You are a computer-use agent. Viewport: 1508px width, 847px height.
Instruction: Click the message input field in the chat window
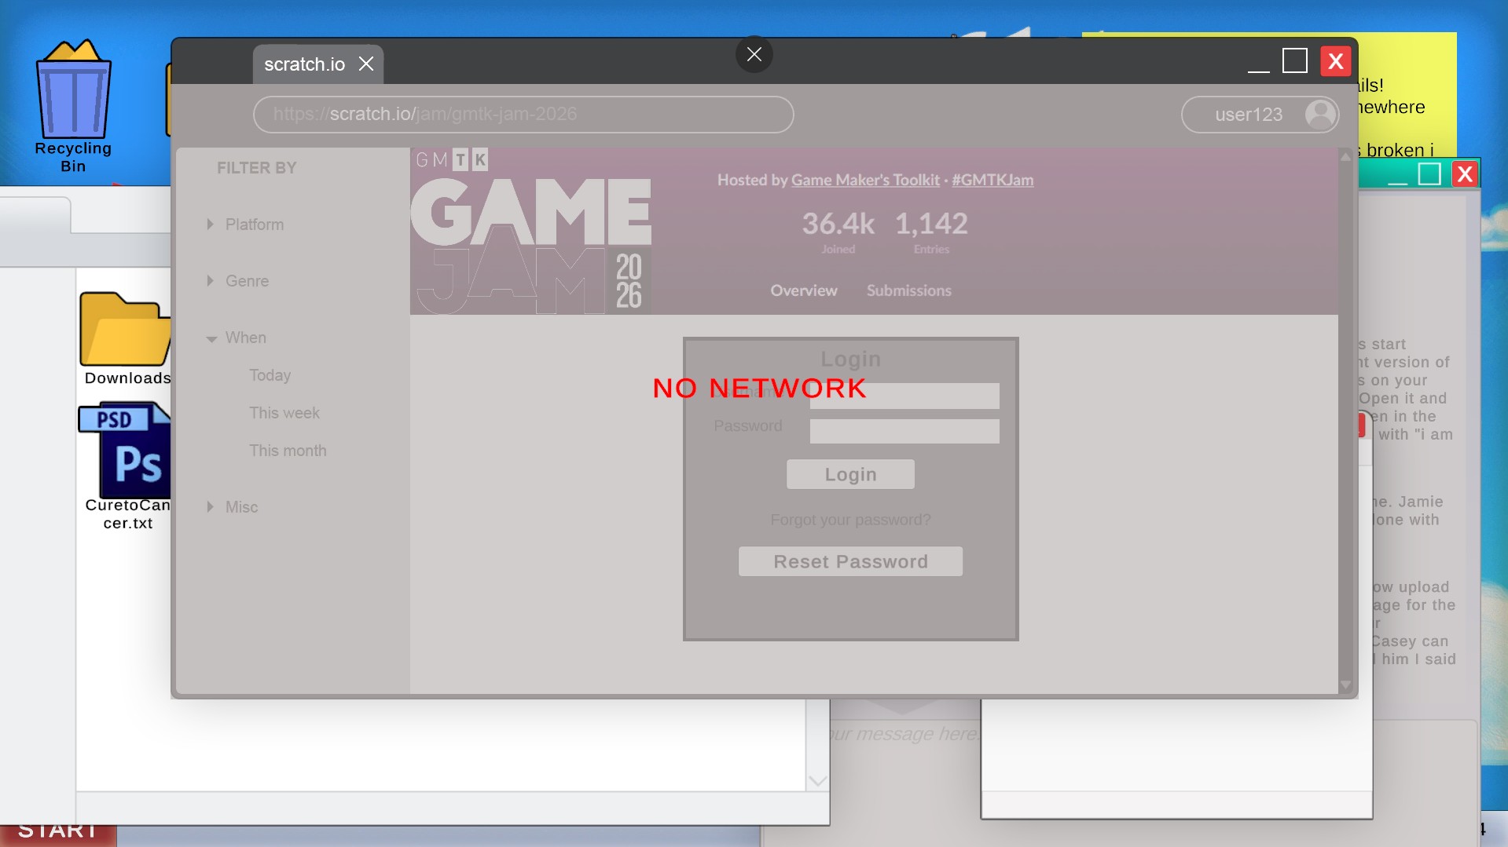point(904,735)
